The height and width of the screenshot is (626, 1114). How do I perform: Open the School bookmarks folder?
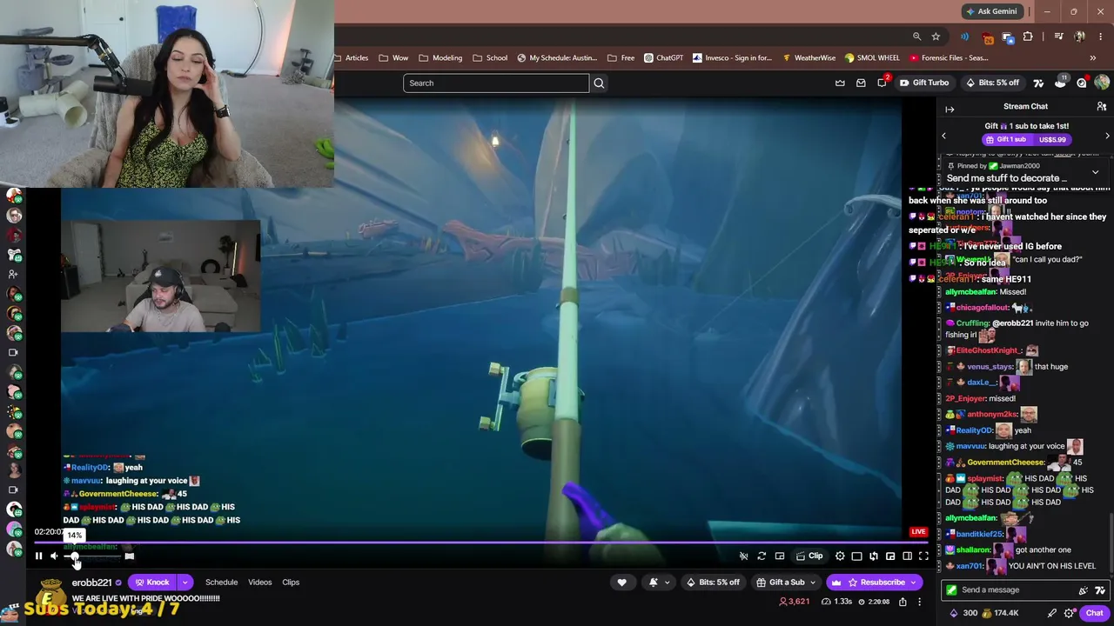490,58
